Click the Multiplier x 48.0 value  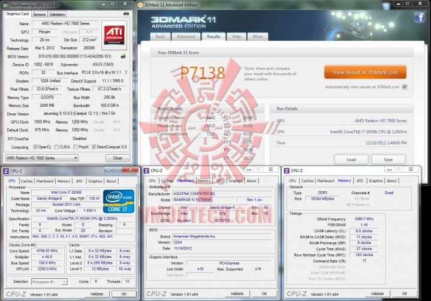tap(47, 257)
